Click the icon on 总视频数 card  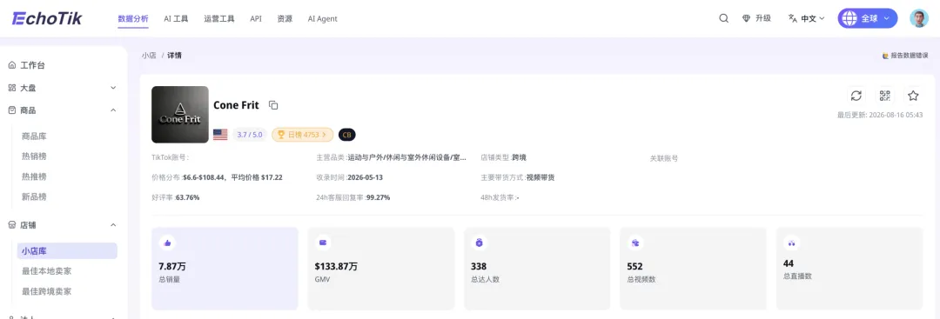635,243
